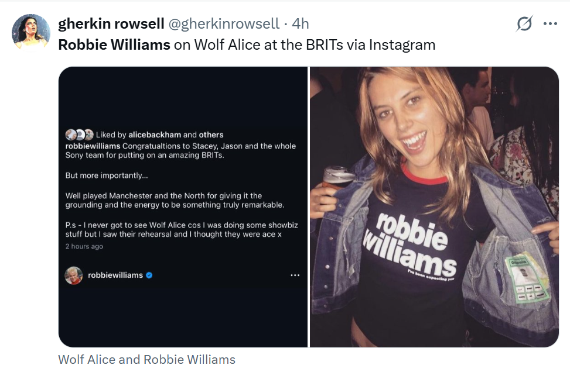570x372 pixels.
Task: Click the Grok explain-post icon
Action: [524, 24]
